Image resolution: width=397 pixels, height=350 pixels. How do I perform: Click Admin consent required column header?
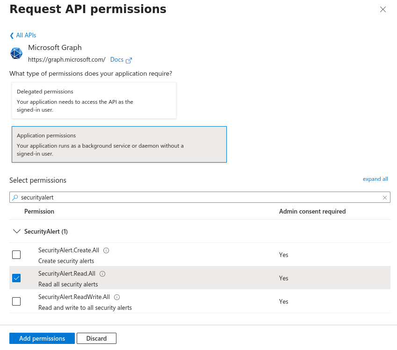click(312, 211)
